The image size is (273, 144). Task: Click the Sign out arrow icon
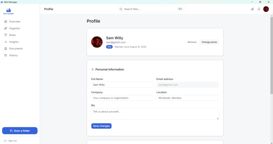(5, 141)
